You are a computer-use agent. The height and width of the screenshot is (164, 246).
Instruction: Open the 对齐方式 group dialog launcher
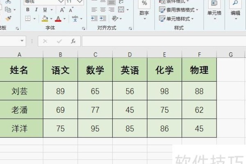pos(130,28)
